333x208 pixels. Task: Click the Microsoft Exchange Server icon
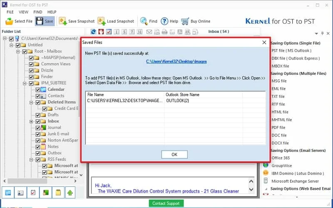click(266, 181)
